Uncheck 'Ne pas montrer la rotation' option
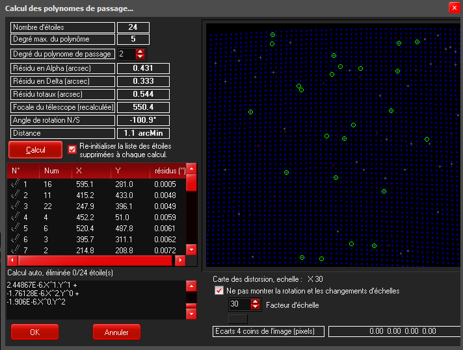This screenshot has height=350, width=463. click(219, 291)
